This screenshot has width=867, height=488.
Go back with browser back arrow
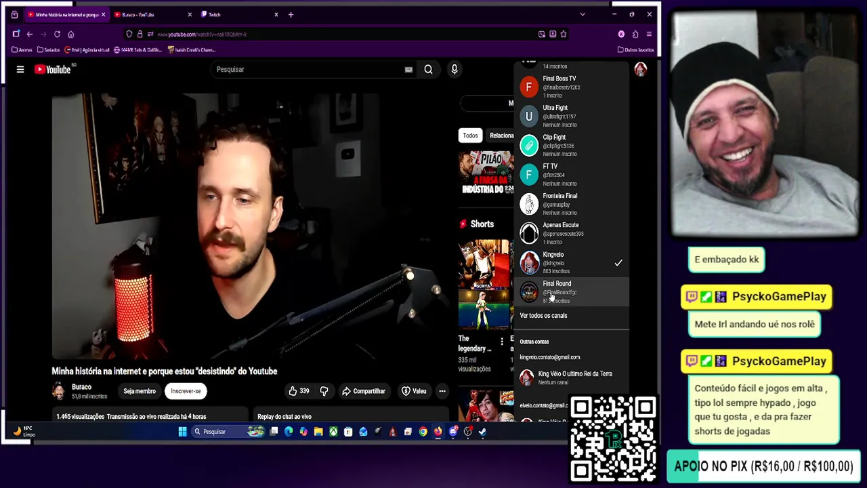tap(30, 34)
